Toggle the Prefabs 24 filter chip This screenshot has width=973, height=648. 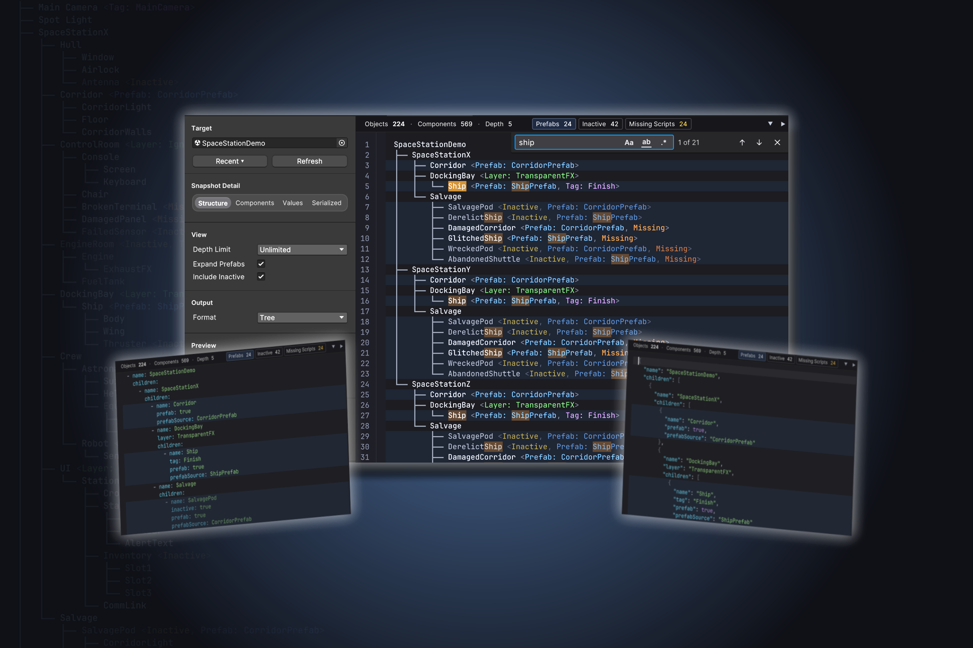554,124
